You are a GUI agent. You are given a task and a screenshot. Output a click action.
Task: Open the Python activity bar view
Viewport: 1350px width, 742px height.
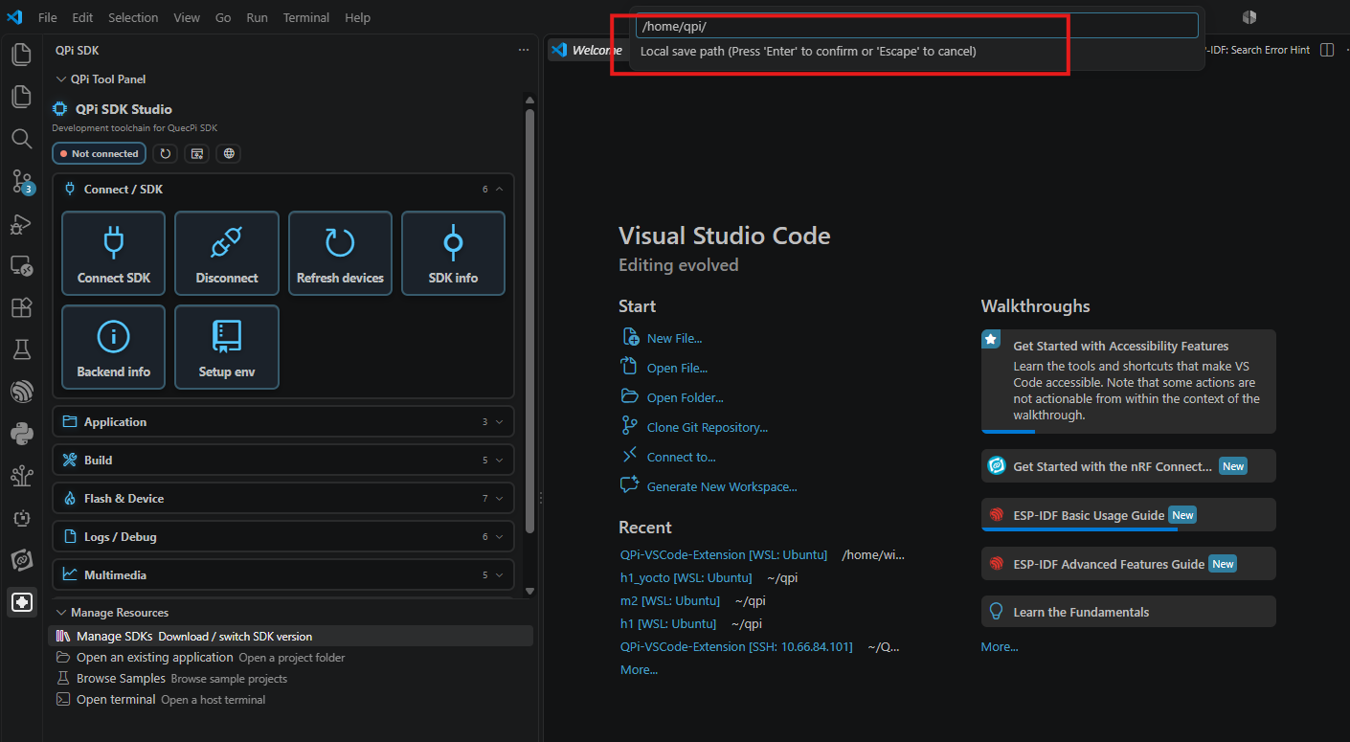pos(21,434)
